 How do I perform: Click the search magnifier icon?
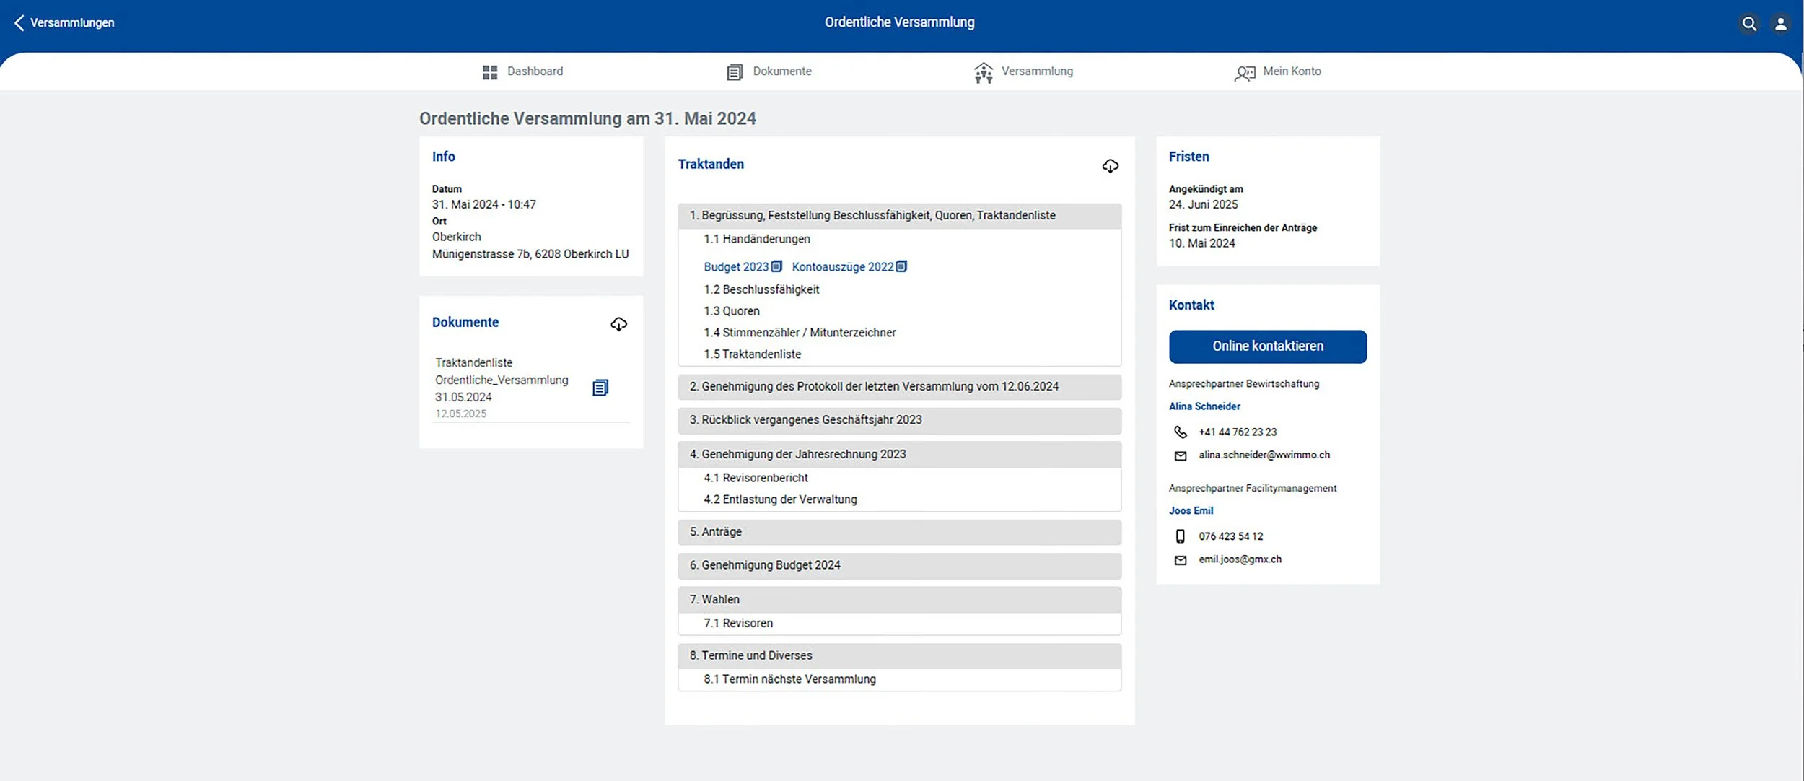click(x=1748, y=24)
